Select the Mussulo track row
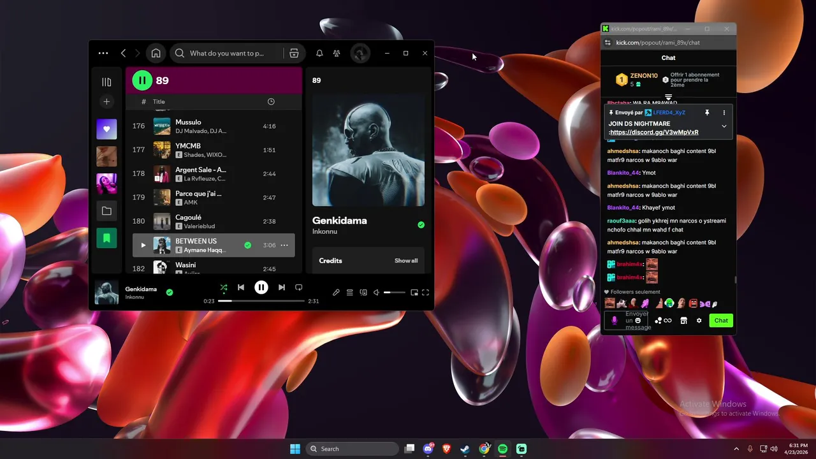The height and width of the screenshot is (459, 816). pyautogui.click(x=214, y=126)
